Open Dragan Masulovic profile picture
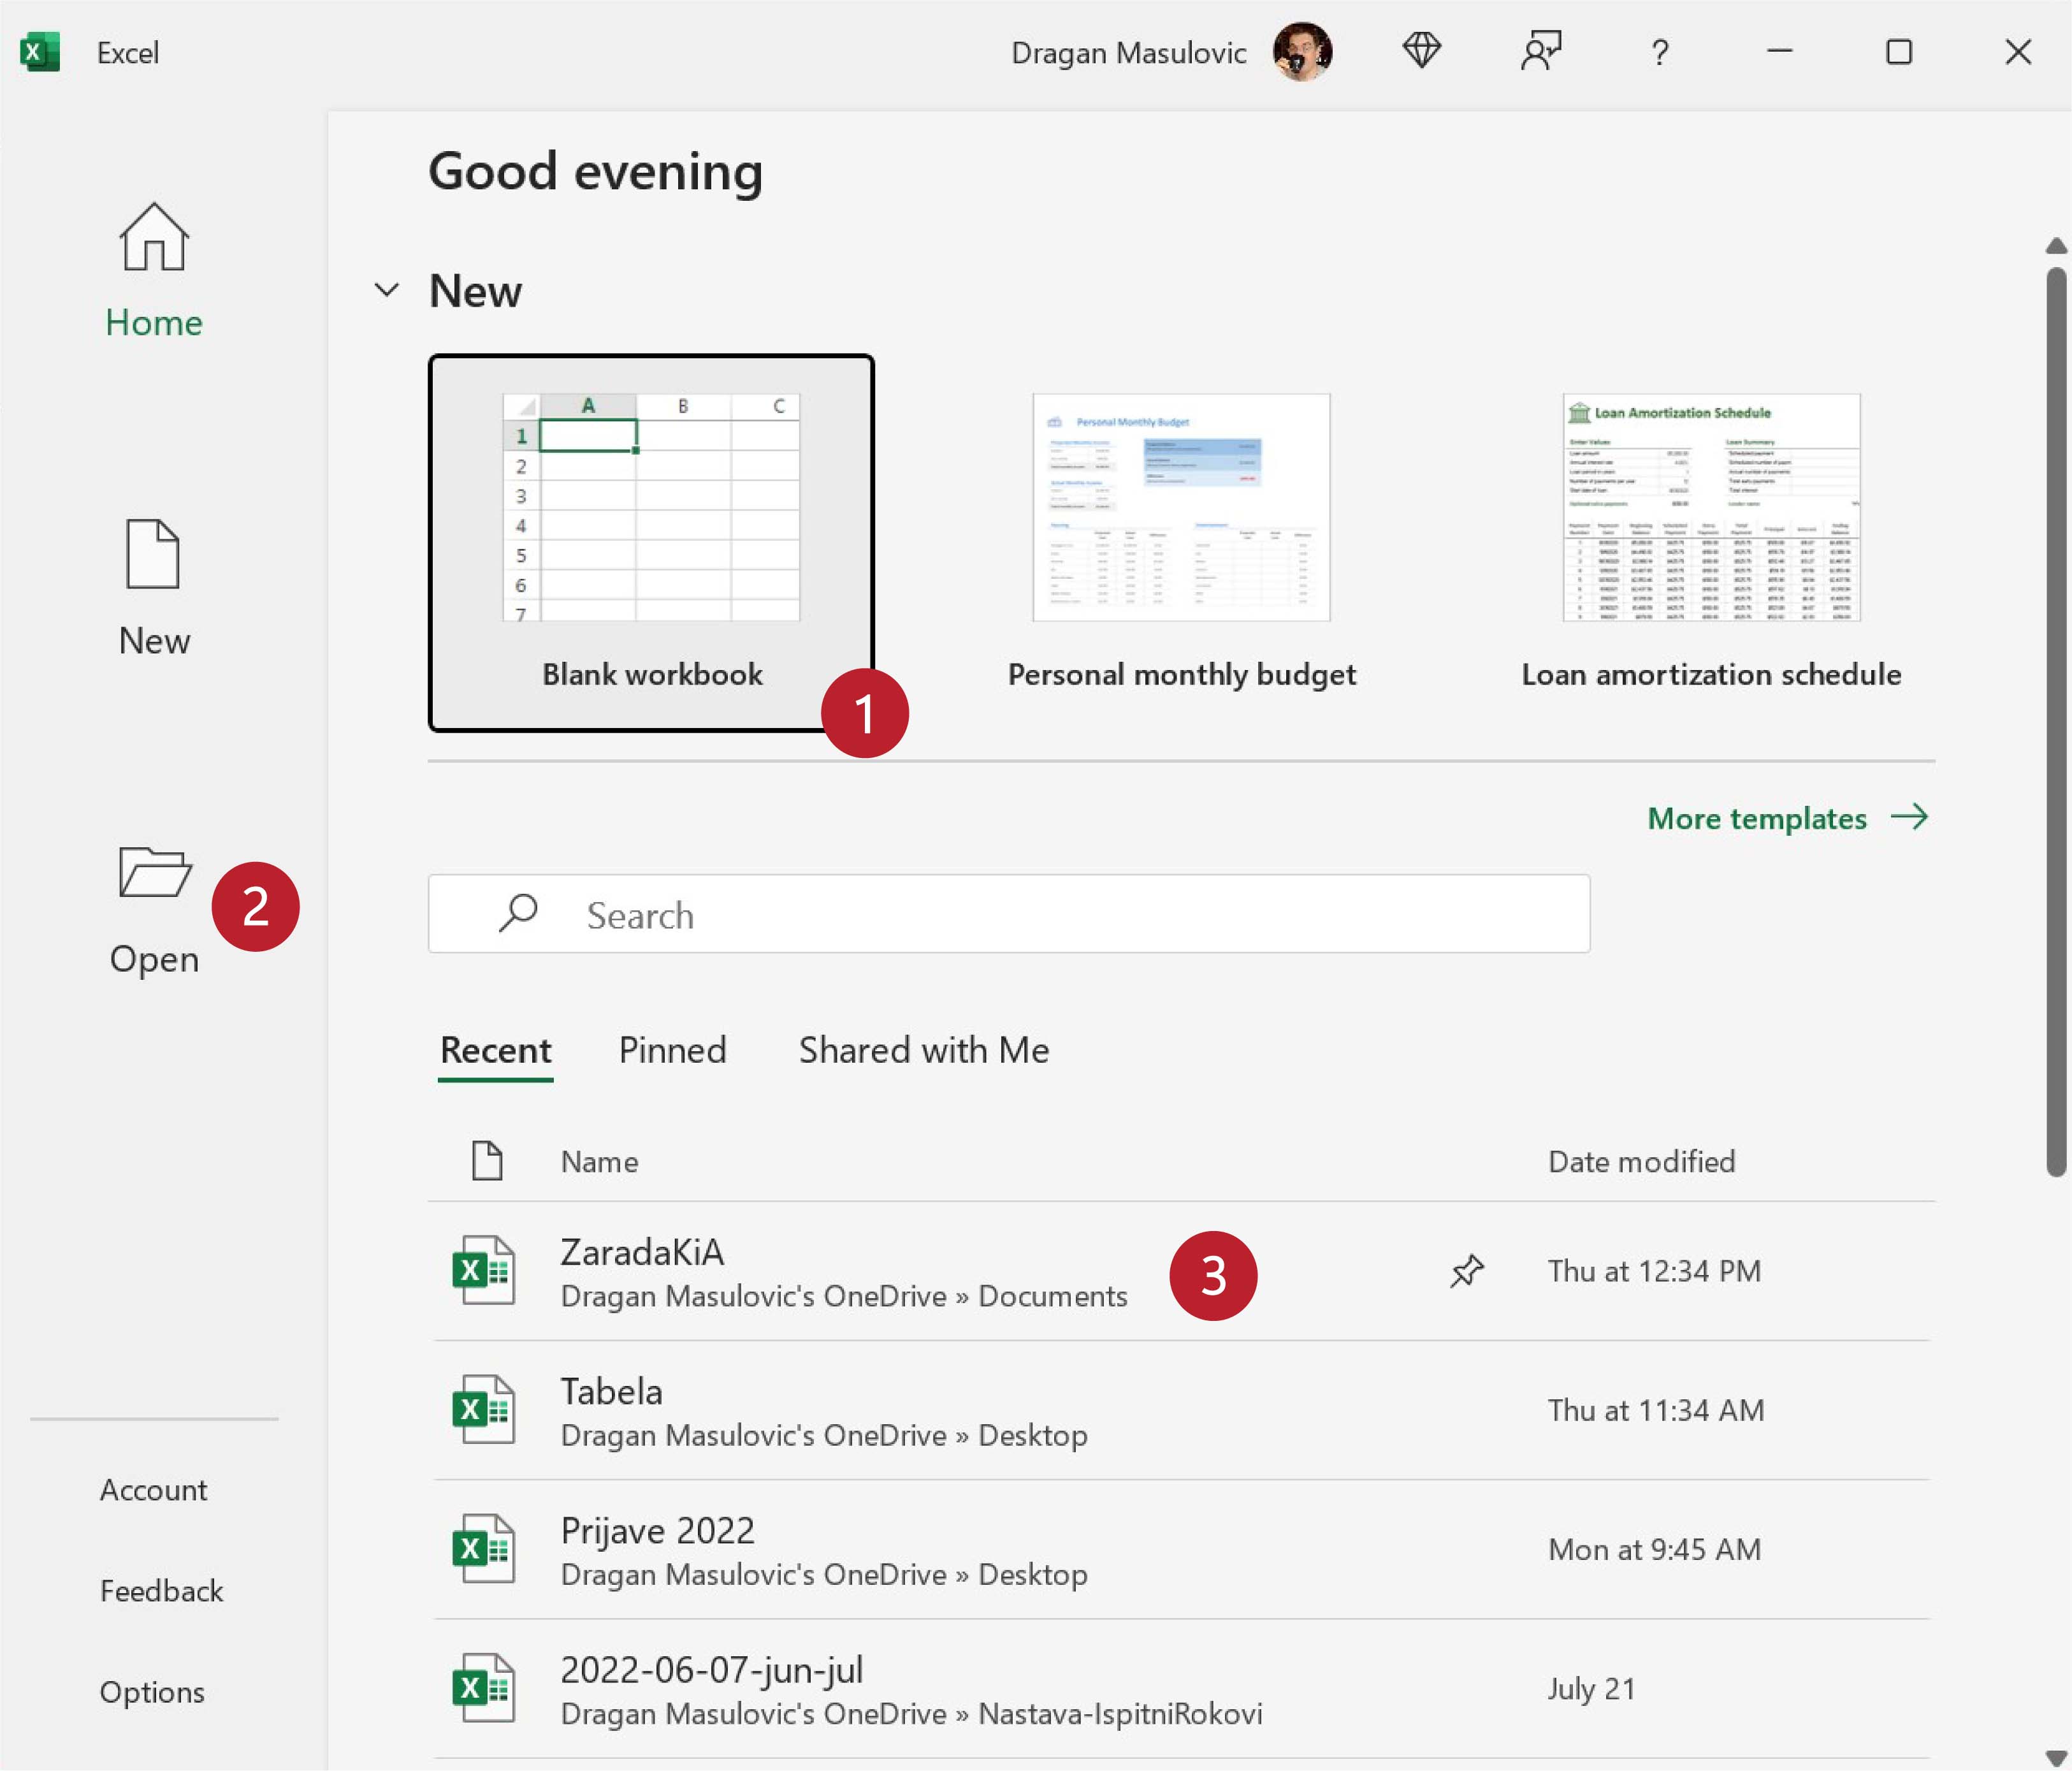 pos(1302,51)
